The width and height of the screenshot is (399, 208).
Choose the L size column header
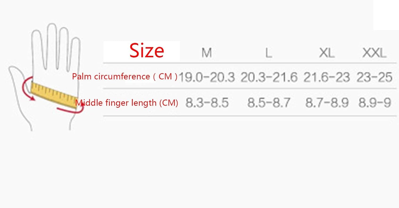268,54
